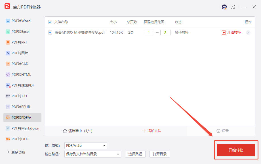Screen dimensions: 261x164
Task: Click the 金舟PDF转换器 app logo
Action: pos(7,7)
